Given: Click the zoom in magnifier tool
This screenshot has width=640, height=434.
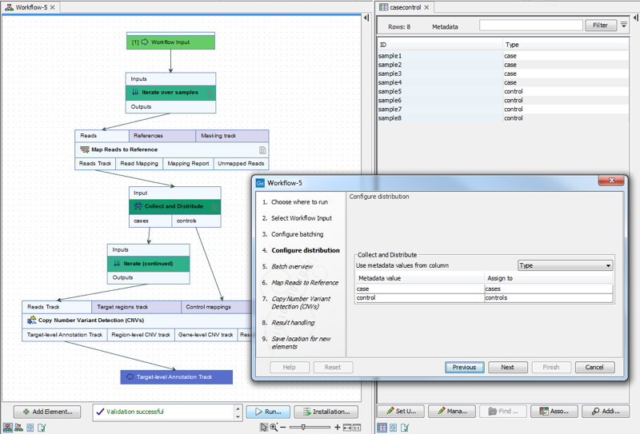Looking at the screenshot, I should 274,428.
